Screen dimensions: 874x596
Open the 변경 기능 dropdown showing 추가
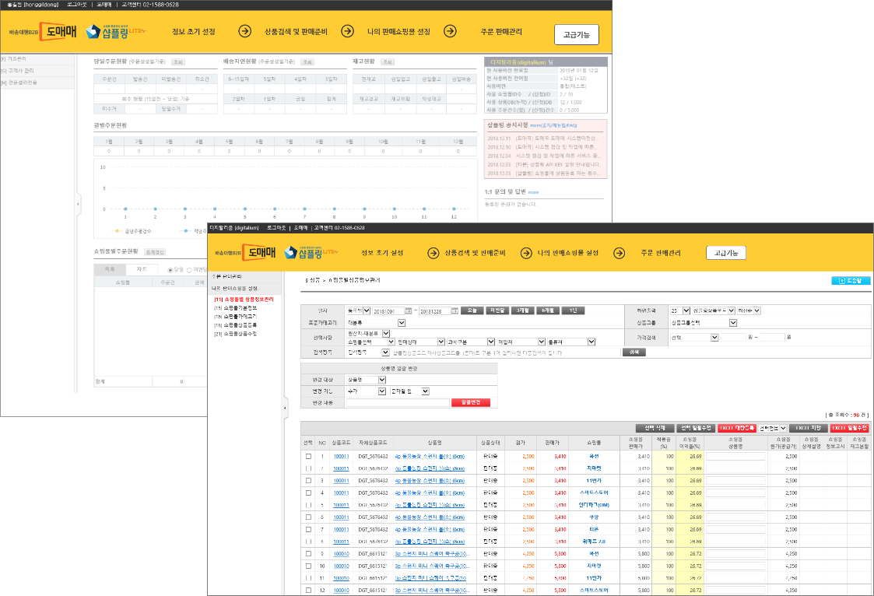[366, 391]
